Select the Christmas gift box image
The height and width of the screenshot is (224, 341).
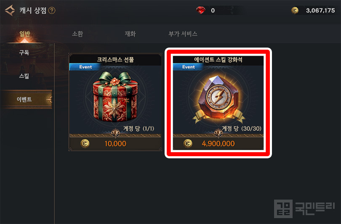point(115,96)
